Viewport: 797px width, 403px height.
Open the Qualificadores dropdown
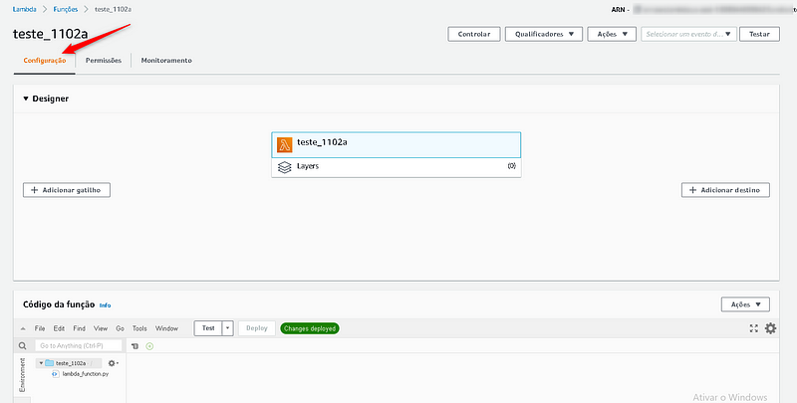coord(544,34)
